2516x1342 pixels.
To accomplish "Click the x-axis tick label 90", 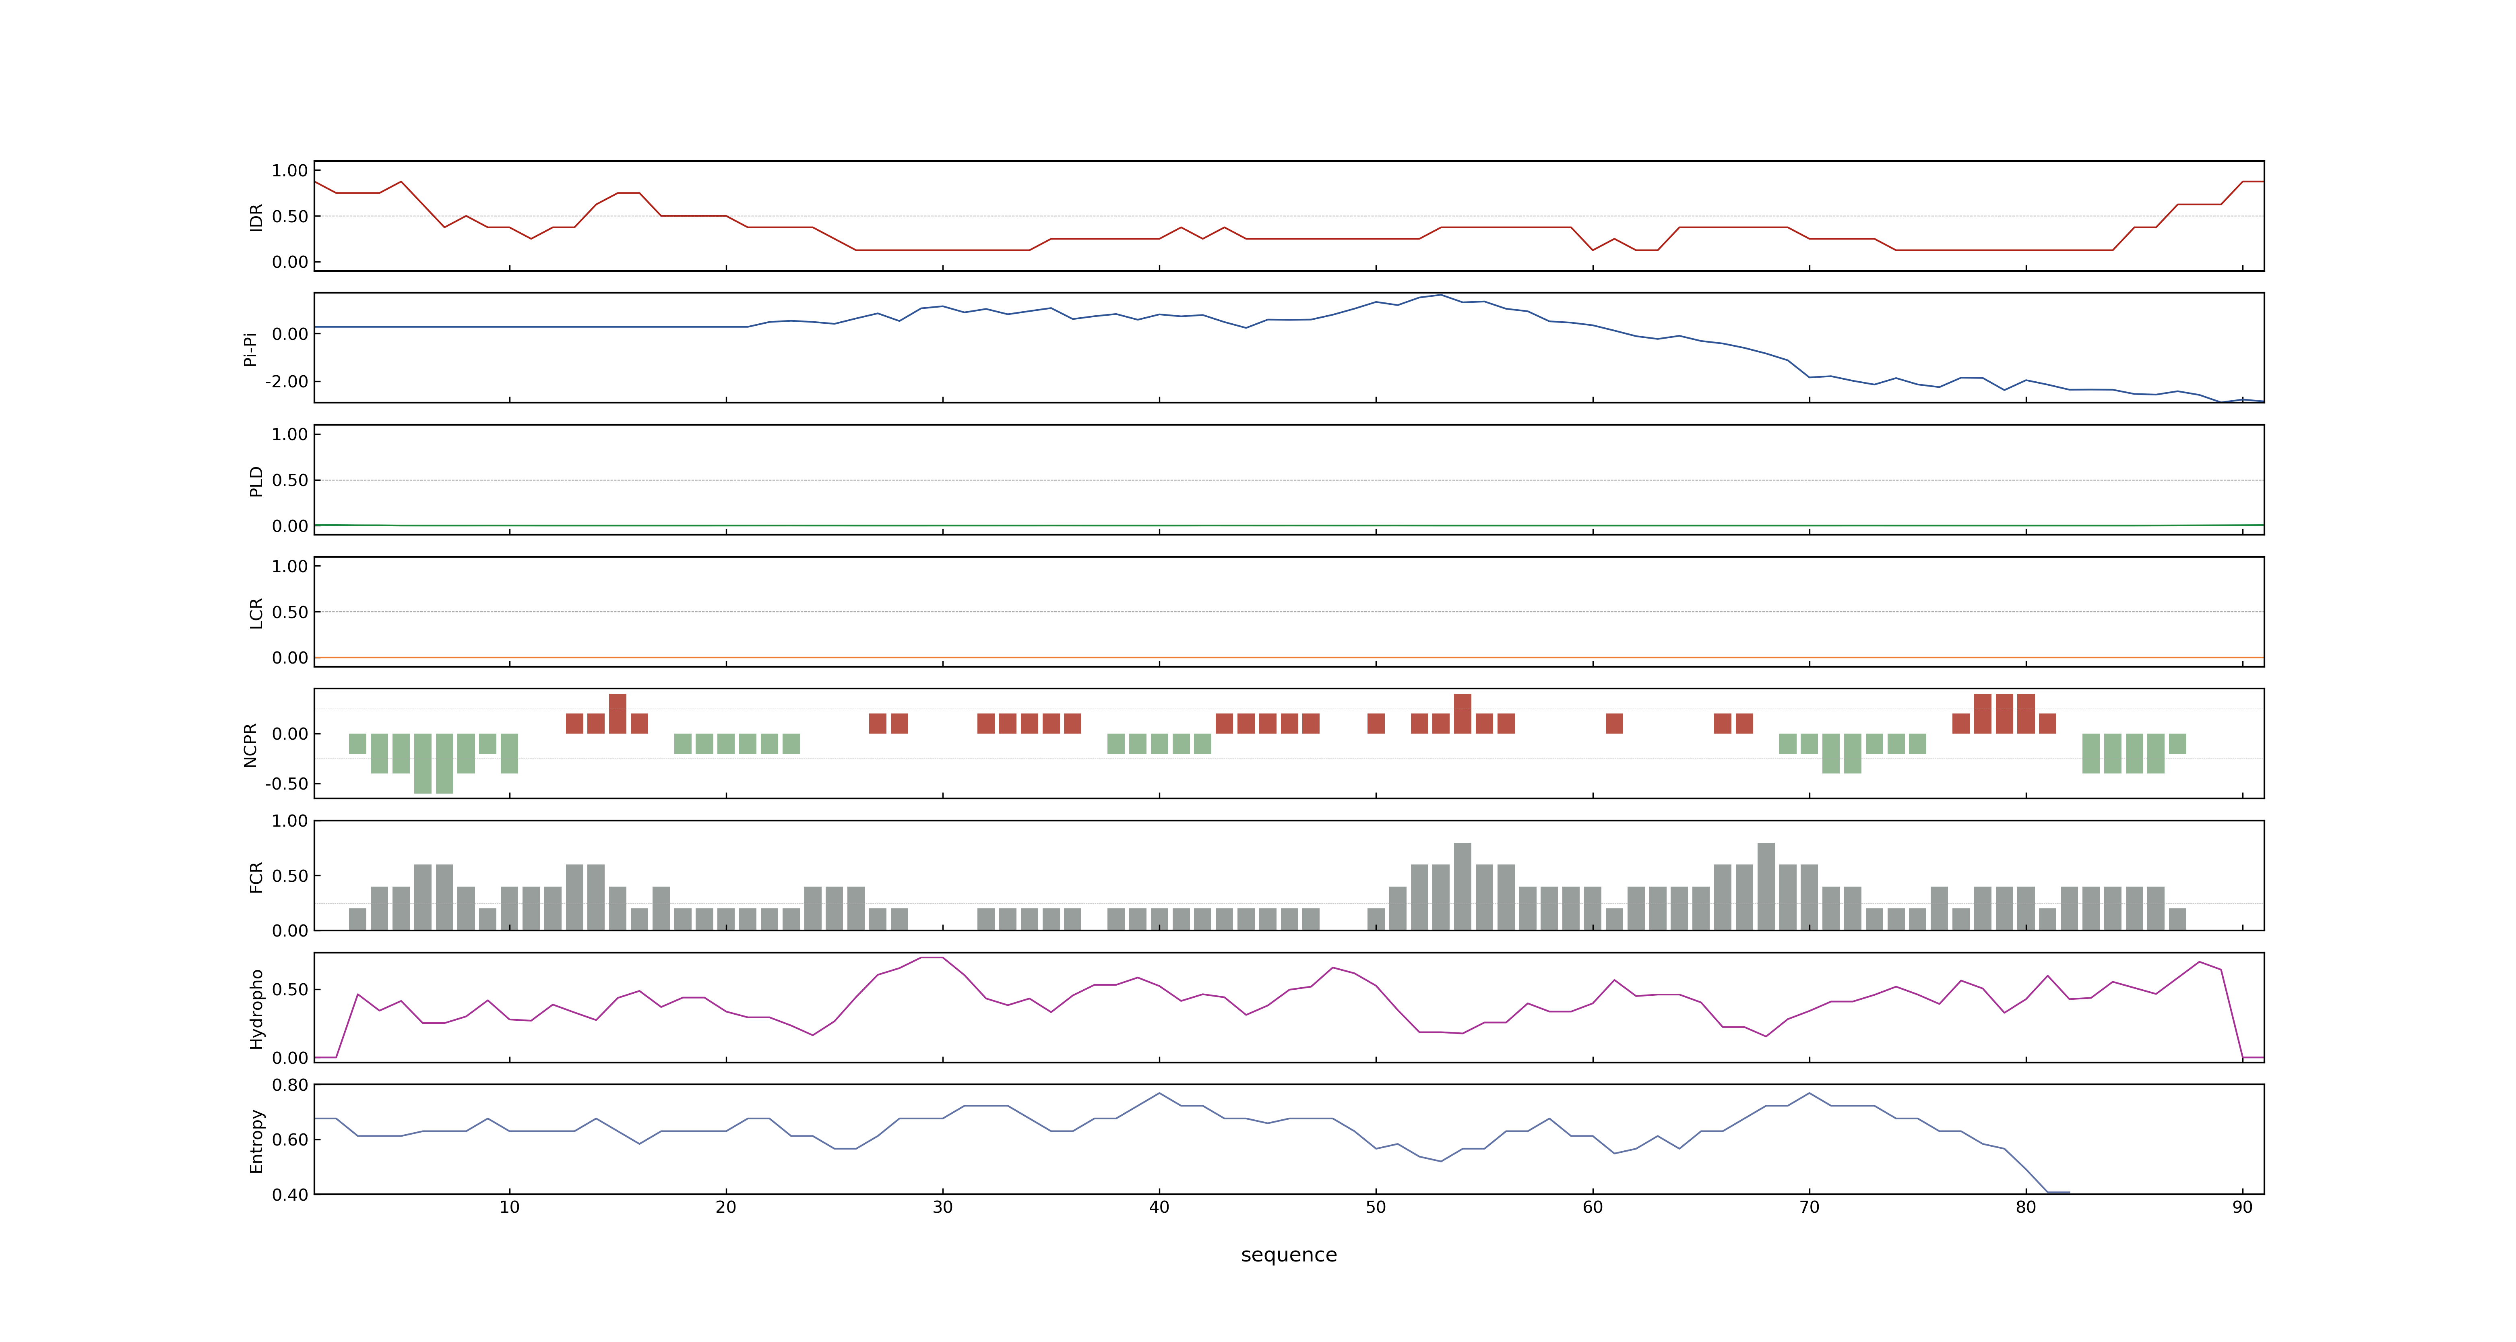I will click(2243, 1207).
